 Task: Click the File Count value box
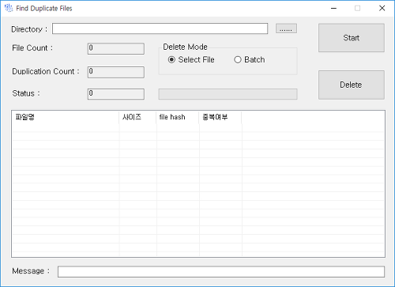click(116, 49)
